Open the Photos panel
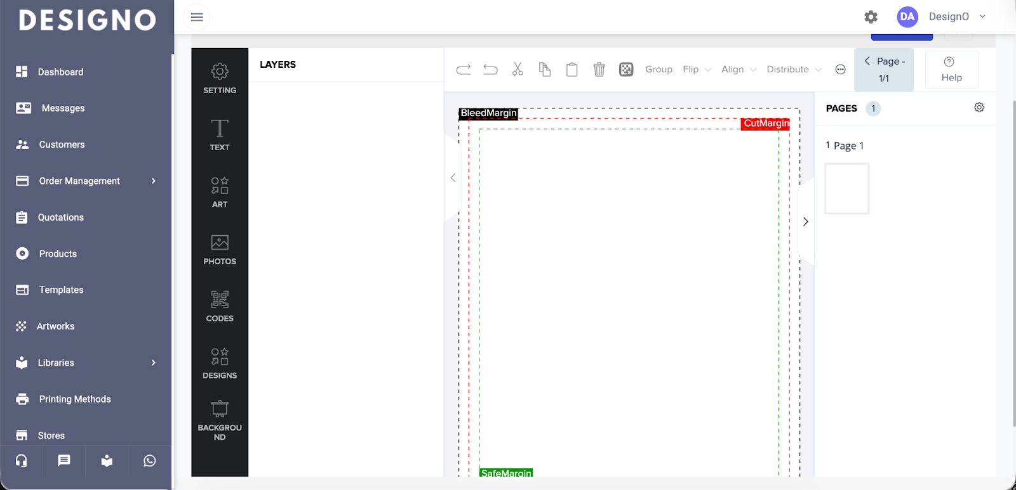Viewport: 1016px width, 490px height. (219, 249)
